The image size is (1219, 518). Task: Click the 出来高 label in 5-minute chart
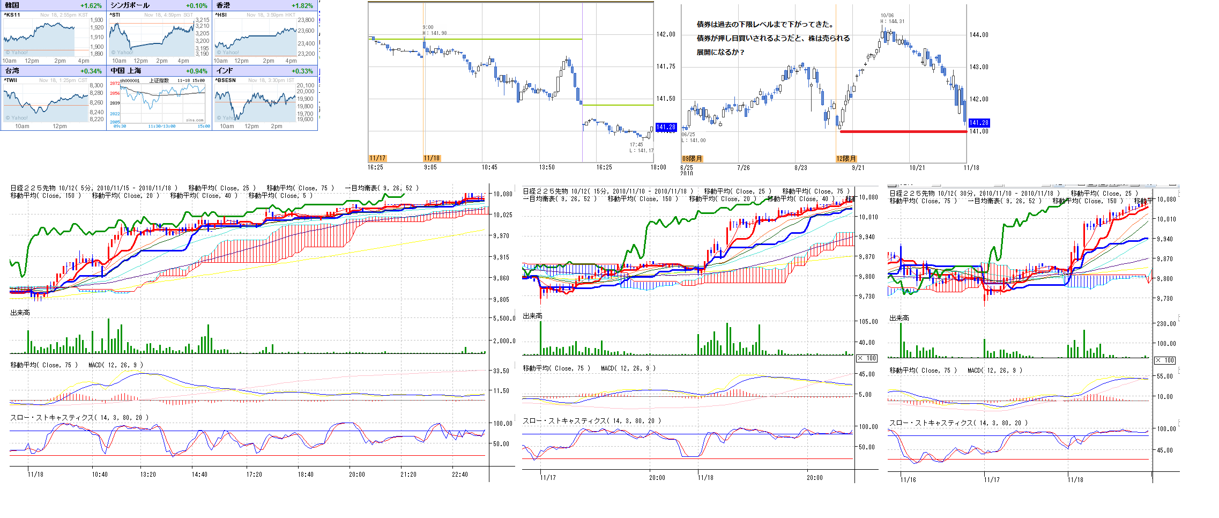[20, 313]
